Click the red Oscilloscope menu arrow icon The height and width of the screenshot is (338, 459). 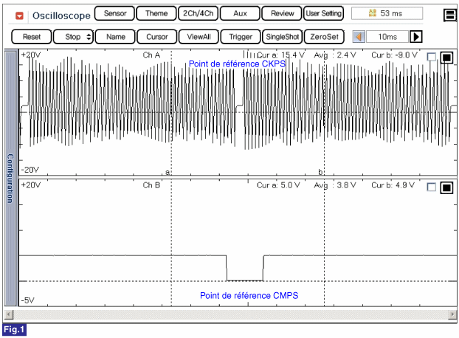[x=19, y=15]
